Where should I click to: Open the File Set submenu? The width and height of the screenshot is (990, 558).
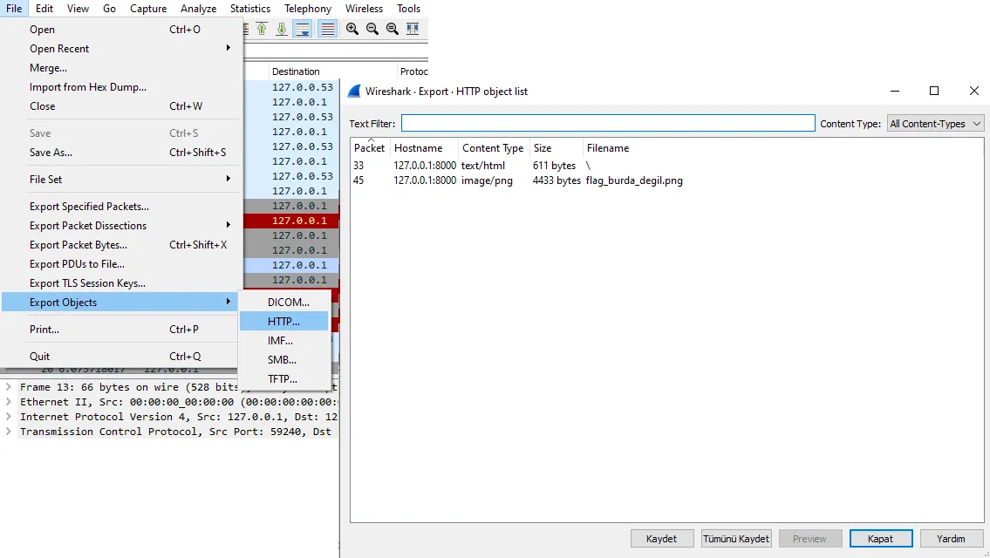pyautogui.click(x=121, y=180)
